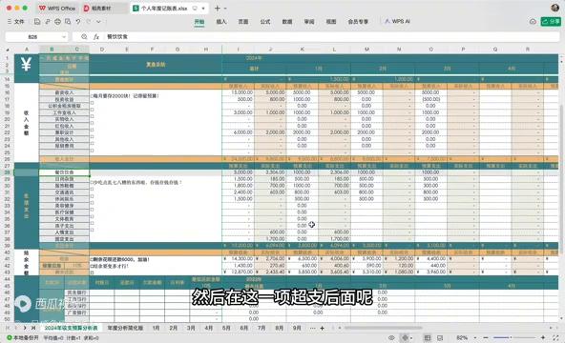Open the 数据 ribbon tab
Image resolution: width=565 pixels, height=343 pixels.
(x=287, y=22)
